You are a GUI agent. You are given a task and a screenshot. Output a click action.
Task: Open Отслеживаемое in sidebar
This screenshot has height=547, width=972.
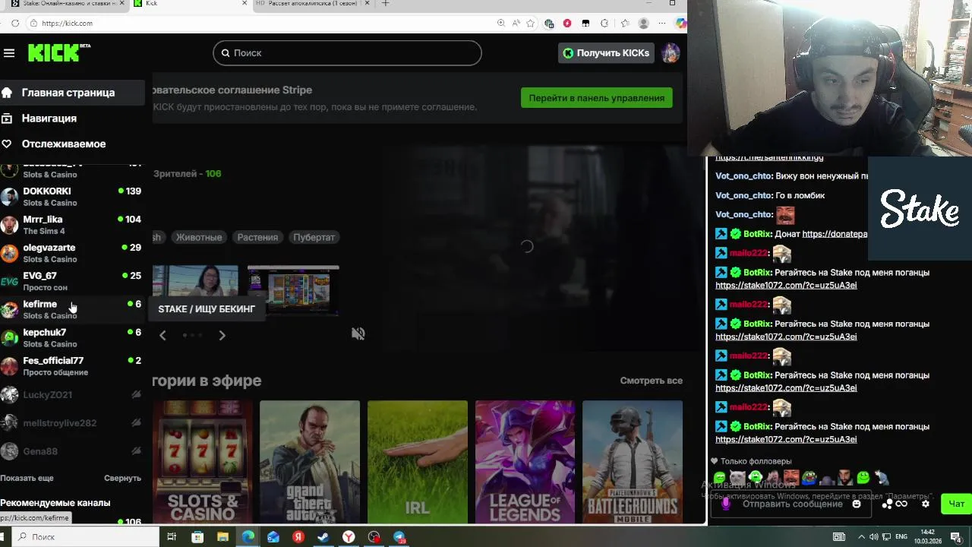[x=72, y=144]
